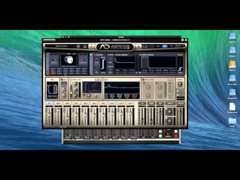This screenshot has height=180, width=240.
Task: Toggle the Pitch section power button
Action: tap(108, 55)
